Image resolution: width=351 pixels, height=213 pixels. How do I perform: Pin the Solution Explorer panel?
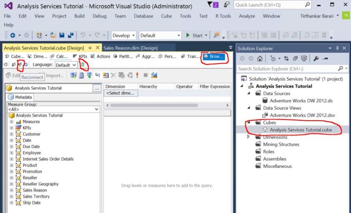coord(337,48)
